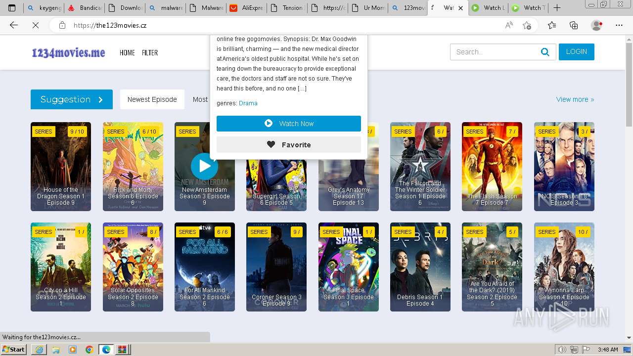Switch to the Ur Mom browser tab
The height and width of the screenshot is (356, 633).
pos(367,8)
